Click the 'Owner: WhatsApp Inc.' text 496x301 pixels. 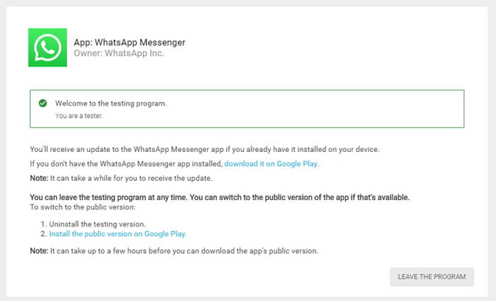coord(119,54)
